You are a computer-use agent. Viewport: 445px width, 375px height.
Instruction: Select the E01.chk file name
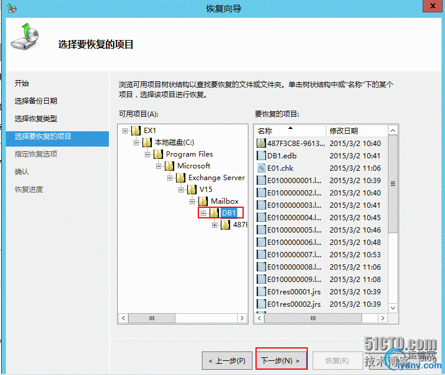[280, 168]
